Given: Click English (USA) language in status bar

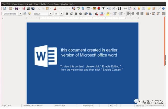Looking at the screenshot, I should [x=89, y=105].
